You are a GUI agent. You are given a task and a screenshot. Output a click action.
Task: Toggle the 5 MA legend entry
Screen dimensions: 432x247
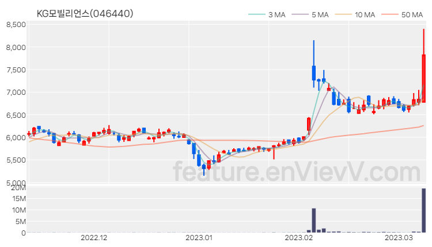(310, 14)
